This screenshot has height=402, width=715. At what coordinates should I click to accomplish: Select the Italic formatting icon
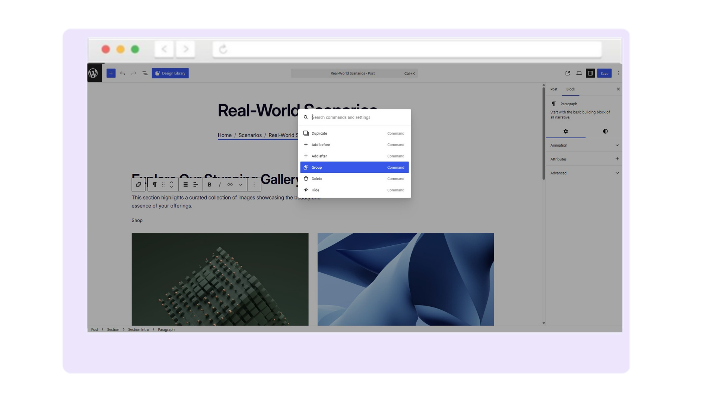220,184
